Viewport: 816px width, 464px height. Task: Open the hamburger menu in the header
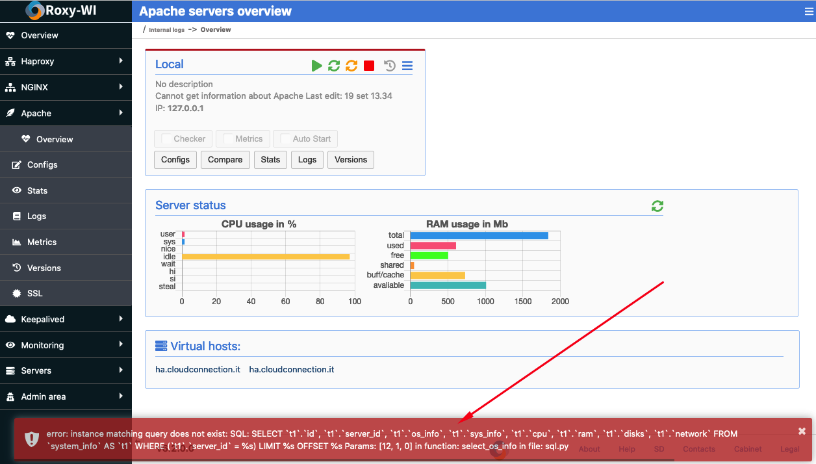pyautogui.click(x=809, y=12)
